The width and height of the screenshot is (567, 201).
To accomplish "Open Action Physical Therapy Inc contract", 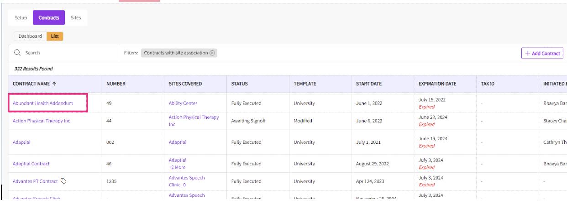I will point(42,121).
